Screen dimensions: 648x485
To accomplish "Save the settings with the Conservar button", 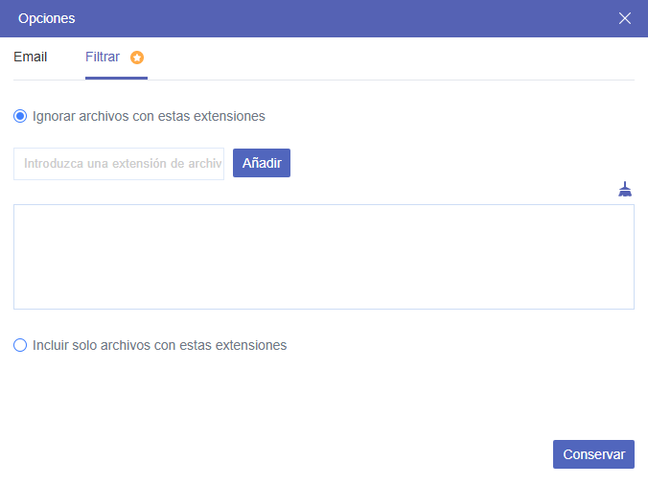I will point(593,454).
